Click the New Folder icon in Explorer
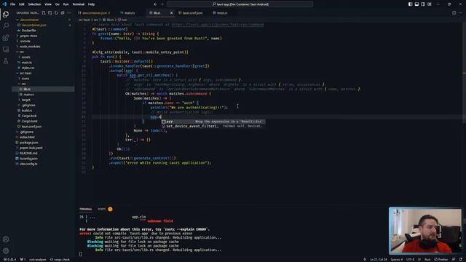 tap(50, 13)
